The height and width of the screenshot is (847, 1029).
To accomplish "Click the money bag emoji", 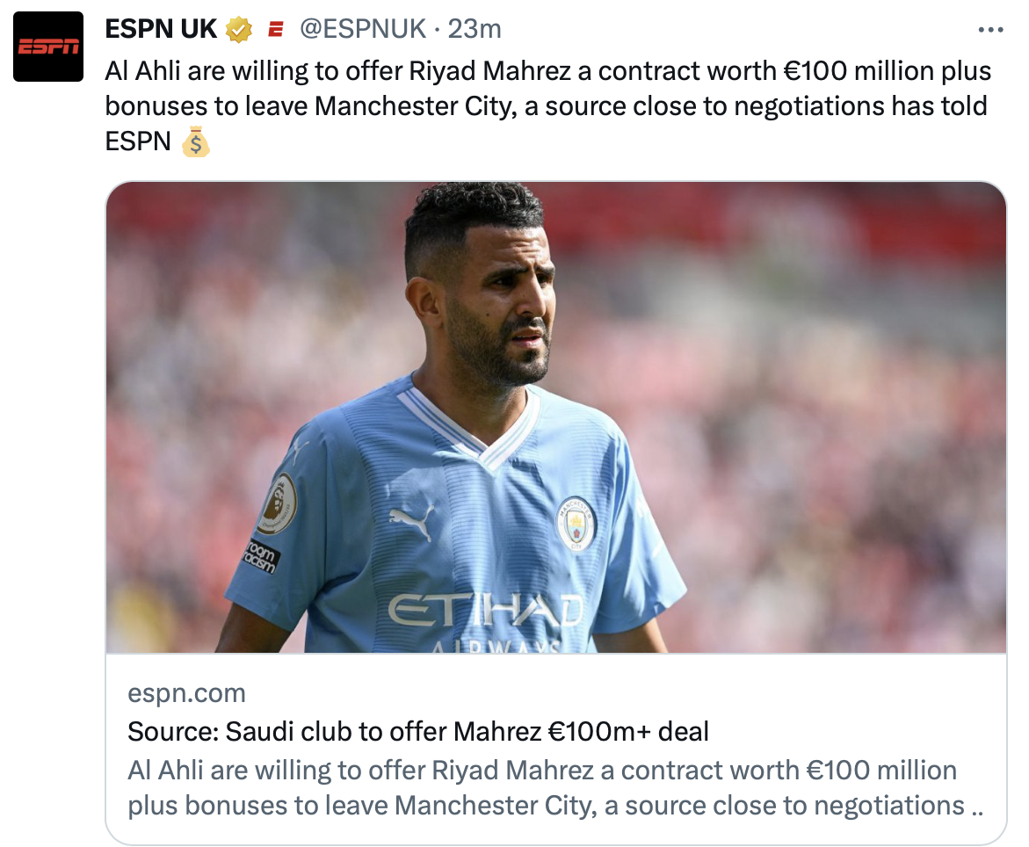I will click(x=195, y=141).
